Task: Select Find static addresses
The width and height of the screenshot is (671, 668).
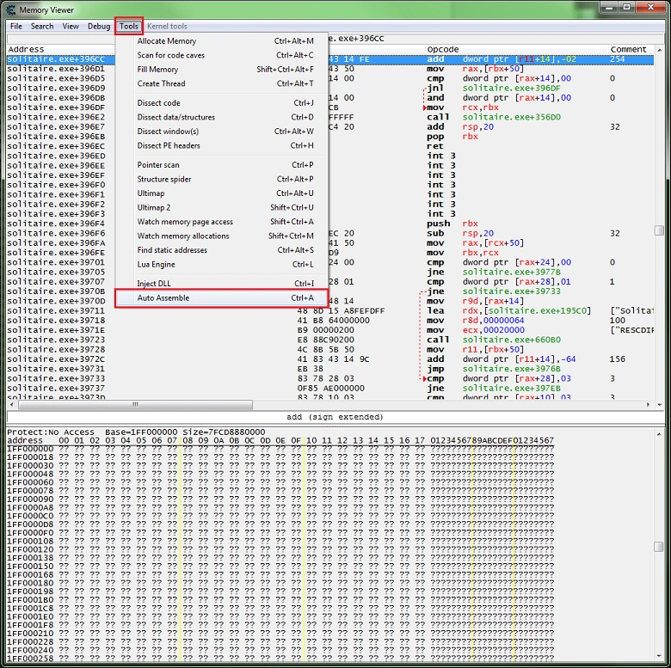Action: [172, 250]
